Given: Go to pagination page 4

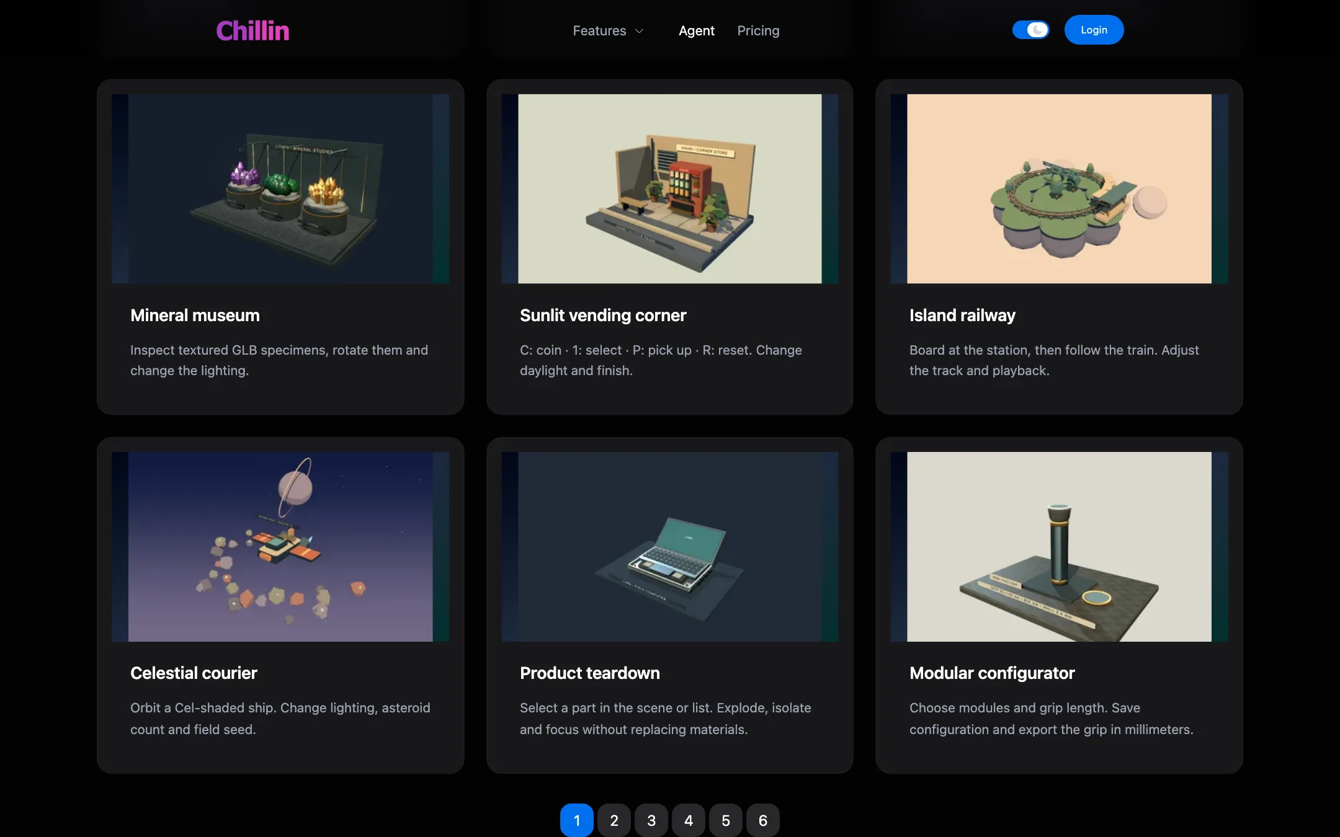Looking at the screenshot, I should 689,820.
